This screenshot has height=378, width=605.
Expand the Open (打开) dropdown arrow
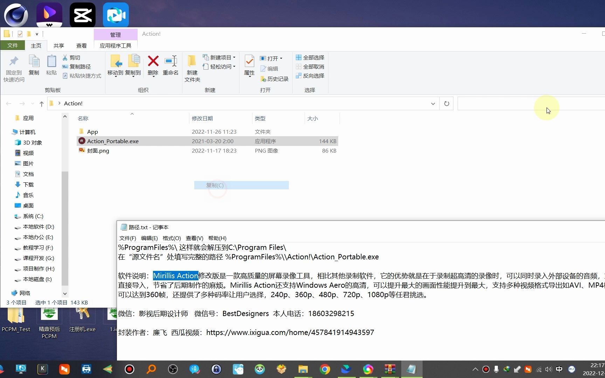click(281, 58)
